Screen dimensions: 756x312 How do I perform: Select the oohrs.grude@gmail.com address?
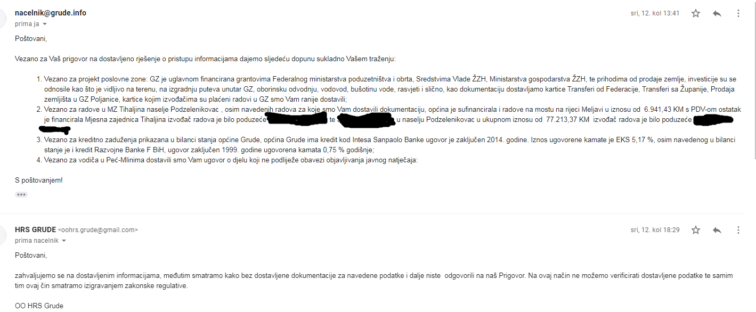[97, 230]
